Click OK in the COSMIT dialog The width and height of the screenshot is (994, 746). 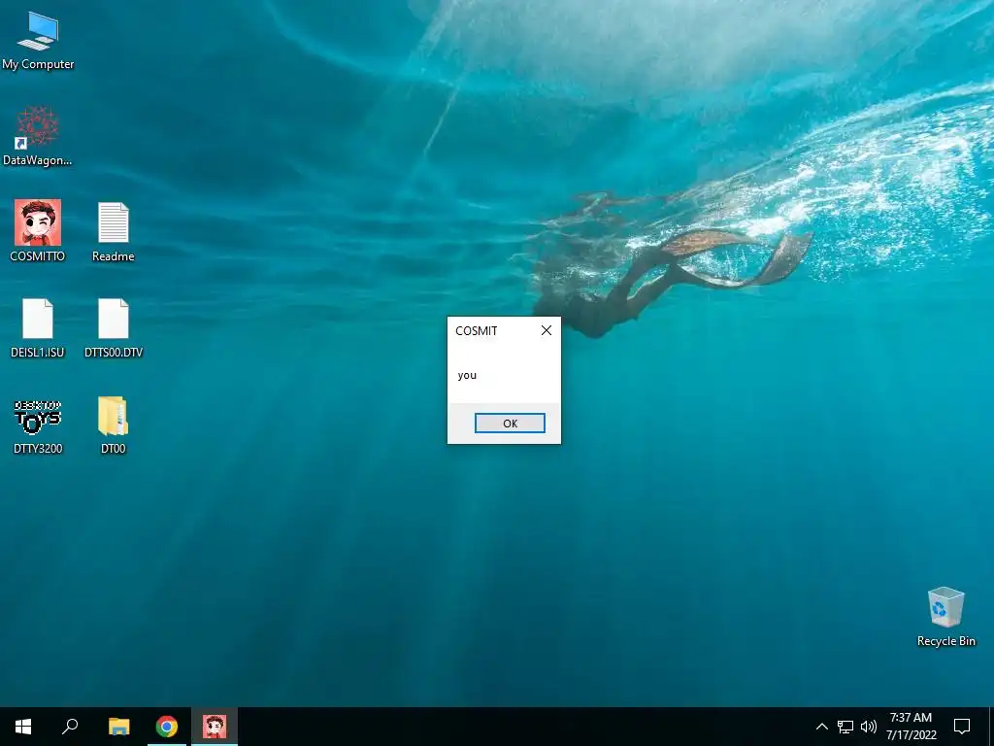click(x=510, y=424)
